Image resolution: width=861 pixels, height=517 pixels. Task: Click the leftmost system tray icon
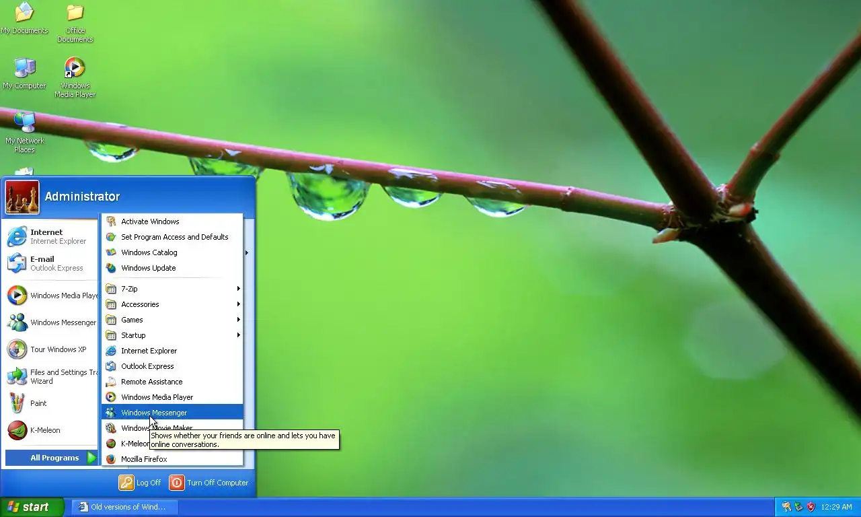coord(786,507)
